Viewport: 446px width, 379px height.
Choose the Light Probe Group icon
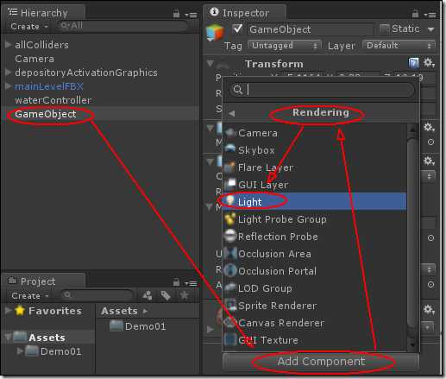tap(230, 219)
